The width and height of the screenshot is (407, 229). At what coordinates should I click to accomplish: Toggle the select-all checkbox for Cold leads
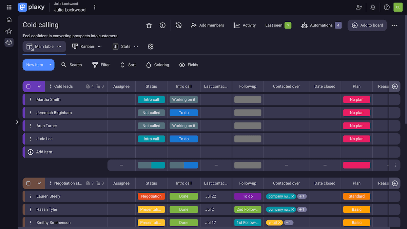tap(29, 86)
